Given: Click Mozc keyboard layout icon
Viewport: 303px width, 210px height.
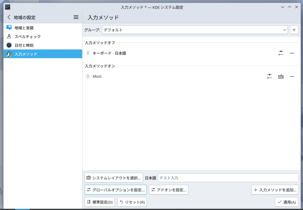Looking at the screenshot, I should click(281, 76).
